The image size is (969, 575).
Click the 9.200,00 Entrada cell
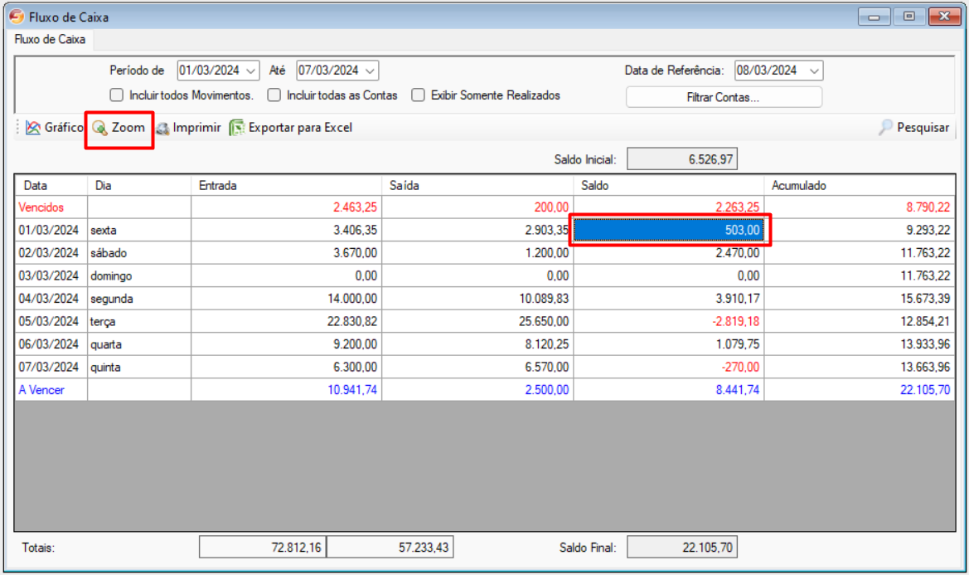[287, 344]
